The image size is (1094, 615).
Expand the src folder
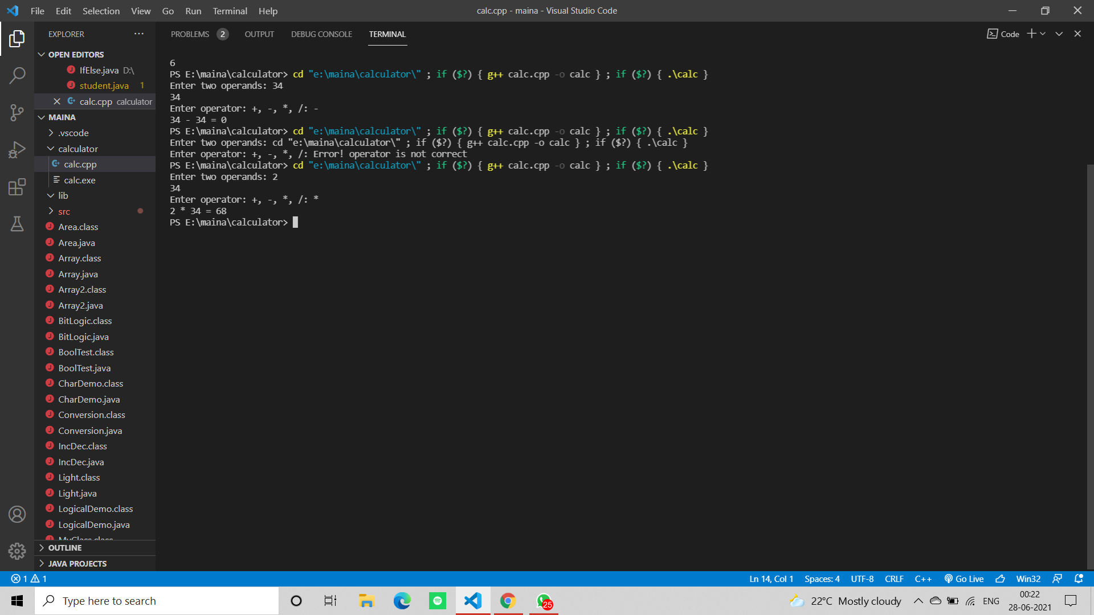pos(51,211)
